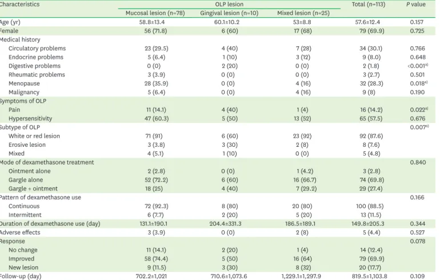Click 'Mode of dexamethasone treatment' section label
Image resolution: width=440 pixels, height=280 pixels.
point(47,162)
